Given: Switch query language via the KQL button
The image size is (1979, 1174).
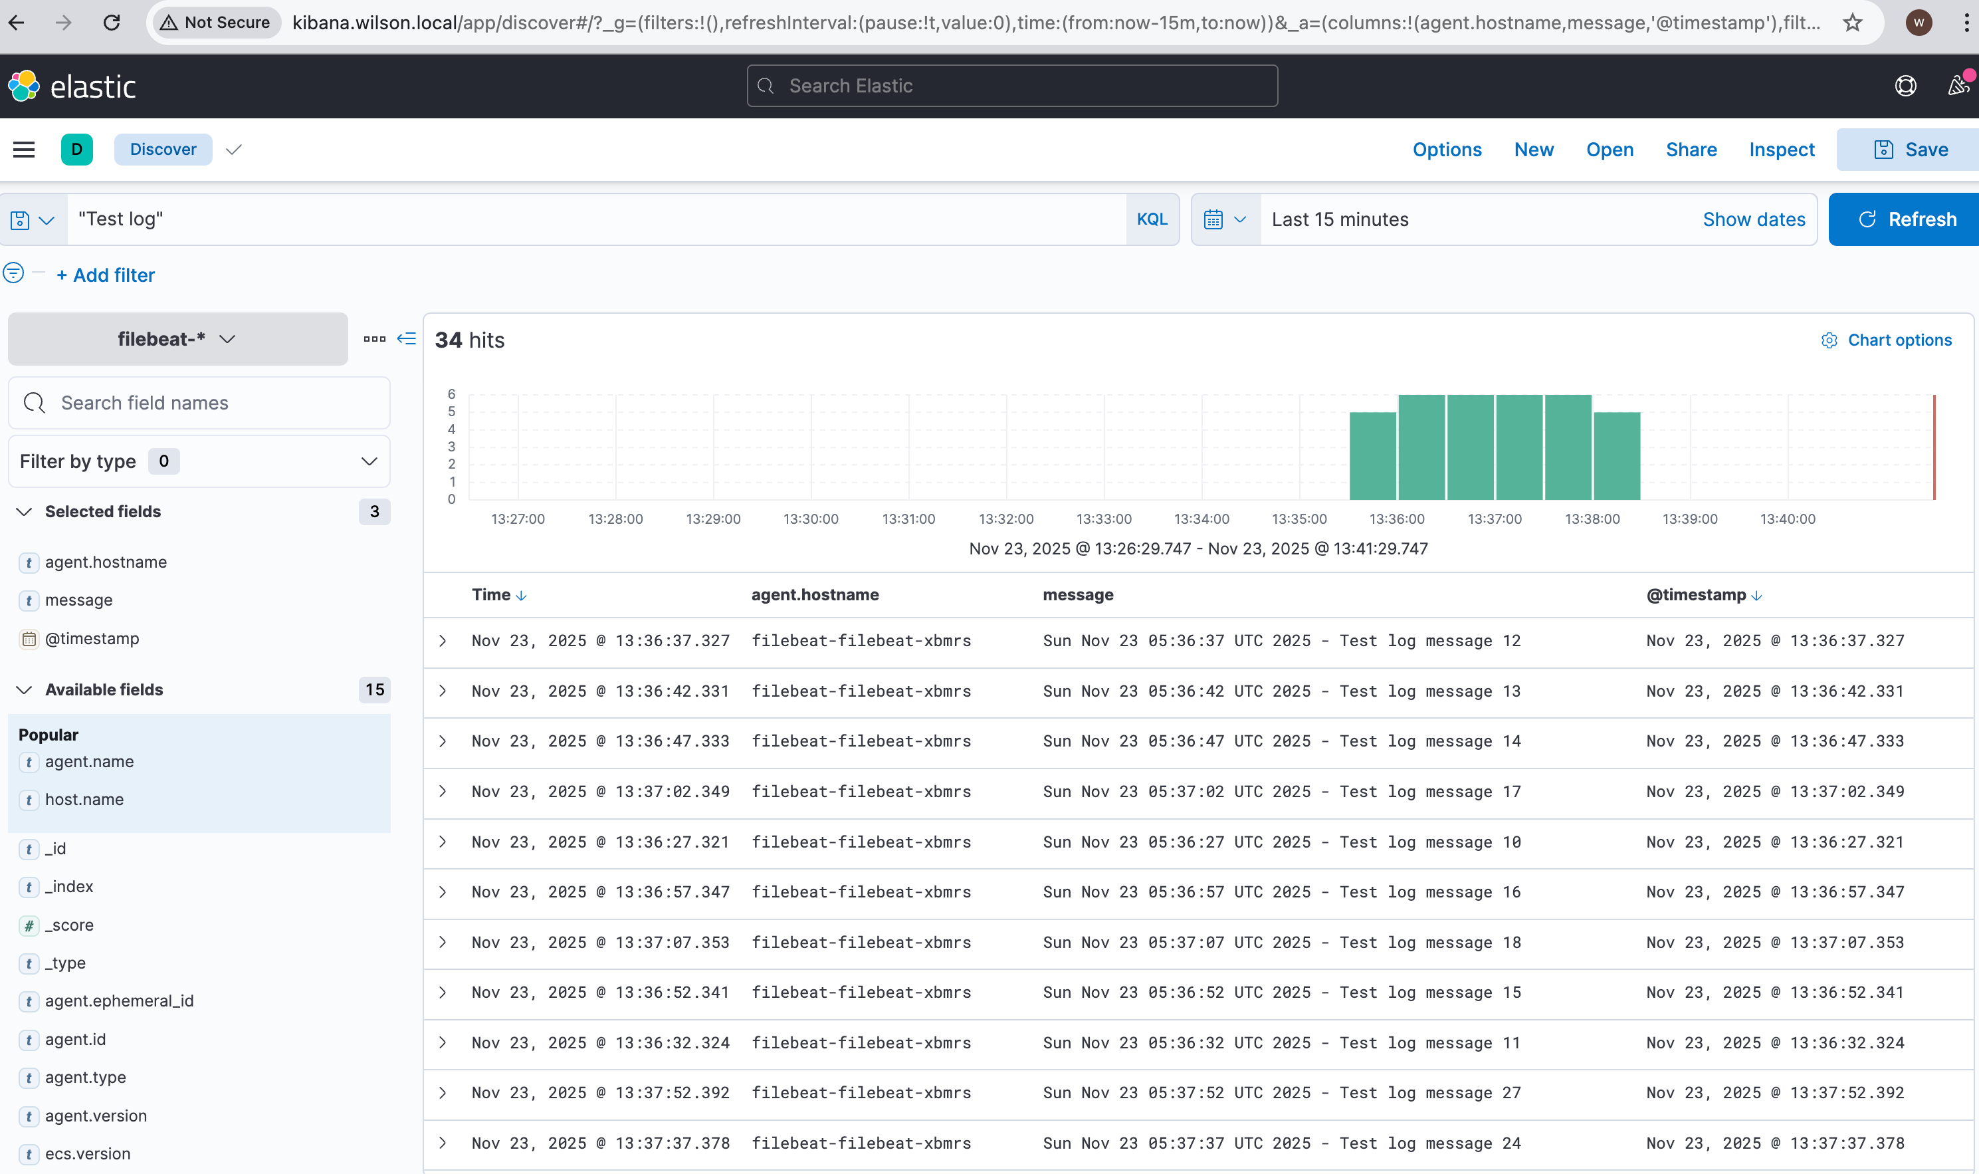Looking at the screenshot, I should click(x=1151, y=219).
